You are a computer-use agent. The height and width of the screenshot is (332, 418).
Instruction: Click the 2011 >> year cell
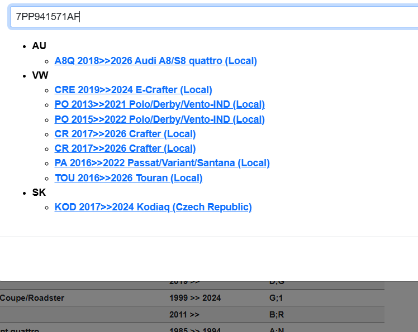pos(184,315)
